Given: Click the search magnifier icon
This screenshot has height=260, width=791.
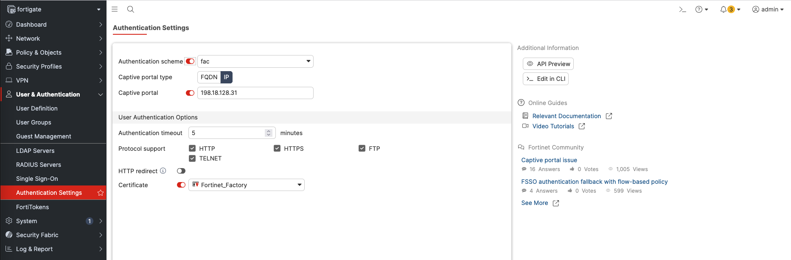Looking at the screenshot, I should pyautogui.click(x=131, y=9).
